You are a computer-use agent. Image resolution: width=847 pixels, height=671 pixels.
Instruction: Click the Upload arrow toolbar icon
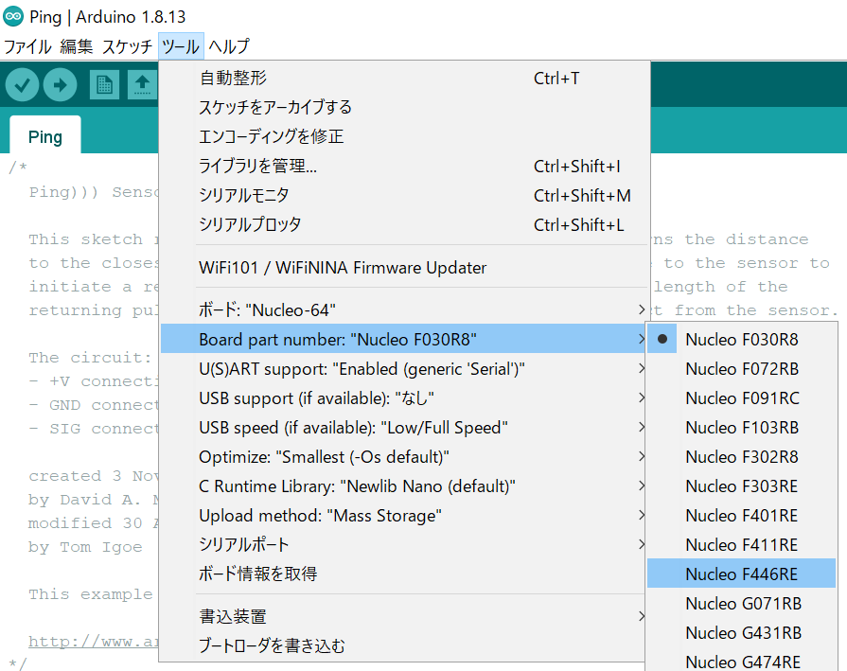(x=60, y=85)
